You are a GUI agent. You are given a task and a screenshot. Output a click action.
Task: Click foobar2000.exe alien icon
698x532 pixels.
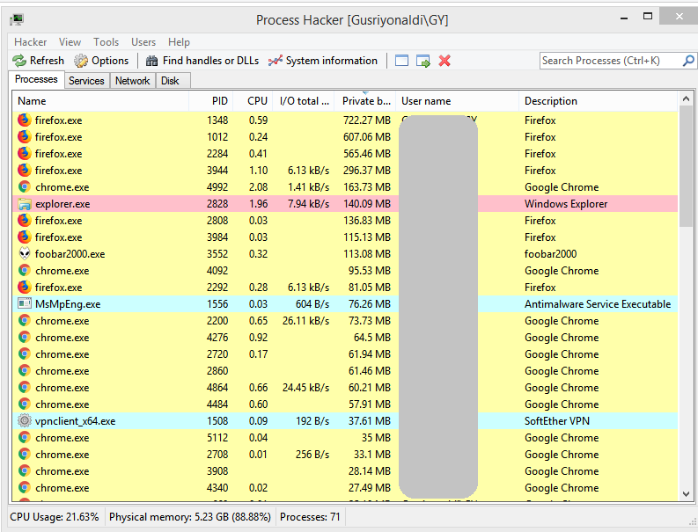point(24,253)
